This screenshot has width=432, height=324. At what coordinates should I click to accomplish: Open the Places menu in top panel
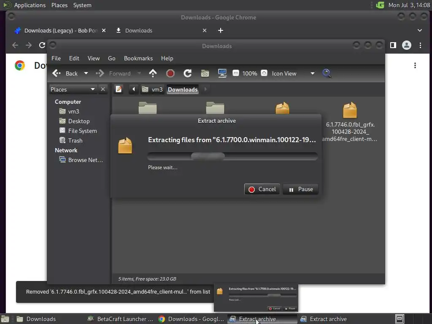pos(59,5)
